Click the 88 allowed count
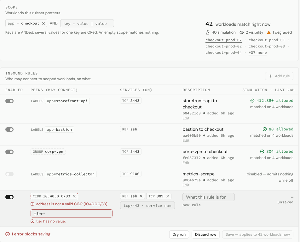300x242 pixels. point(281,129)
